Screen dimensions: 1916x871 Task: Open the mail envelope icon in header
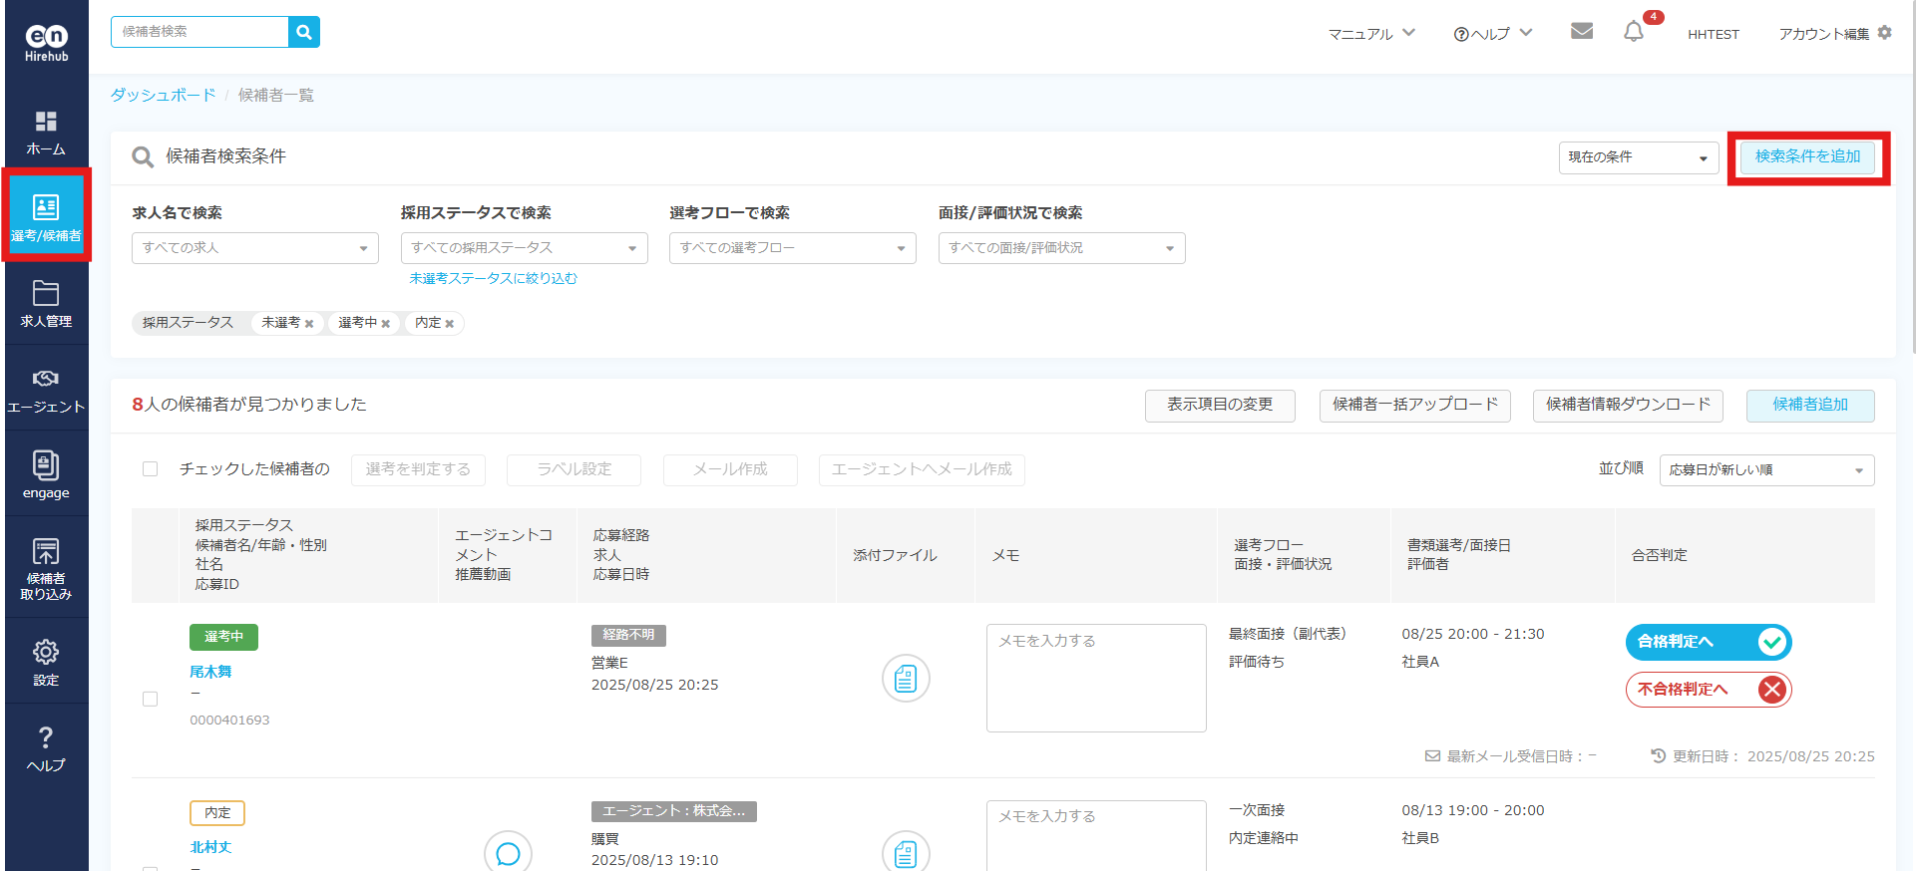point(1581,32)
